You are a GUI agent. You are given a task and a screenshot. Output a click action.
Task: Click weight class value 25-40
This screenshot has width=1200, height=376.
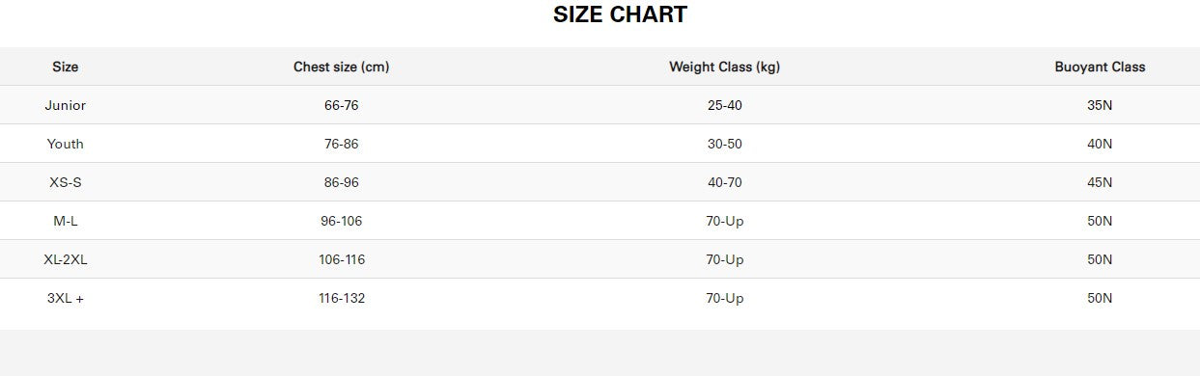point(725,105)
